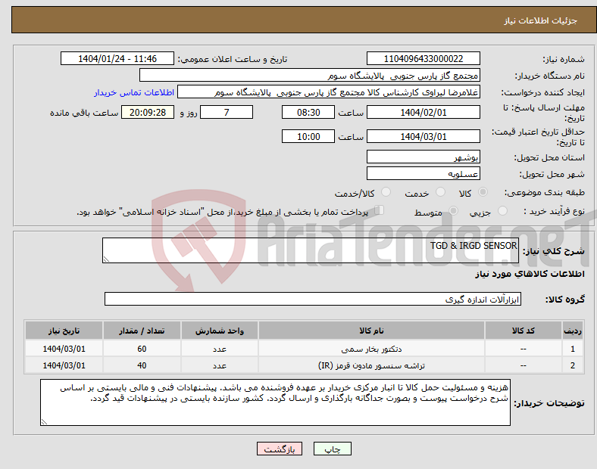
Task: Click the resize handle of description box
Action: 106,259
